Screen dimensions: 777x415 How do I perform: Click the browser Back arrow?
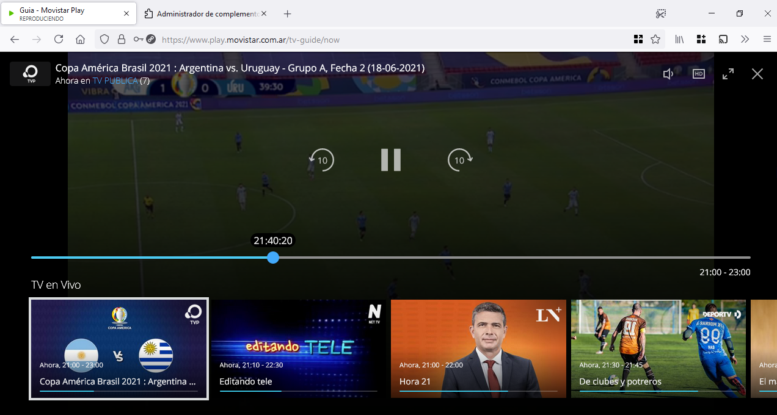pos(15,39)
